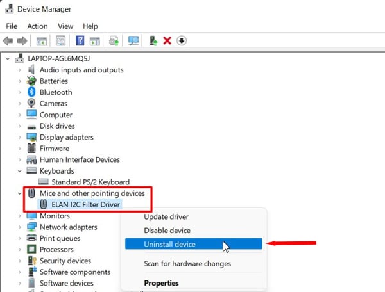Click the red X Uninstall device icon
Viewport: 385px width, 292px height.
pos(167,41)
